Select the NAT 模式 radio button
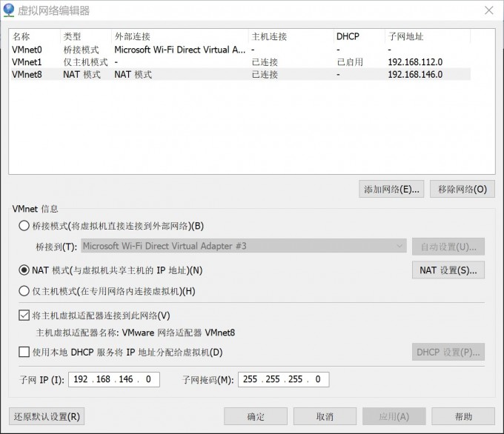Viewport: 504px width, 434px height. click(24, 270)
